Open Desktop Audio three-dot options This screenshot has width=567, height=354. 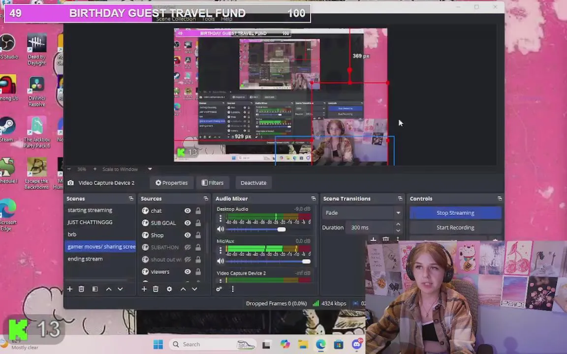[x=220, y=218]
